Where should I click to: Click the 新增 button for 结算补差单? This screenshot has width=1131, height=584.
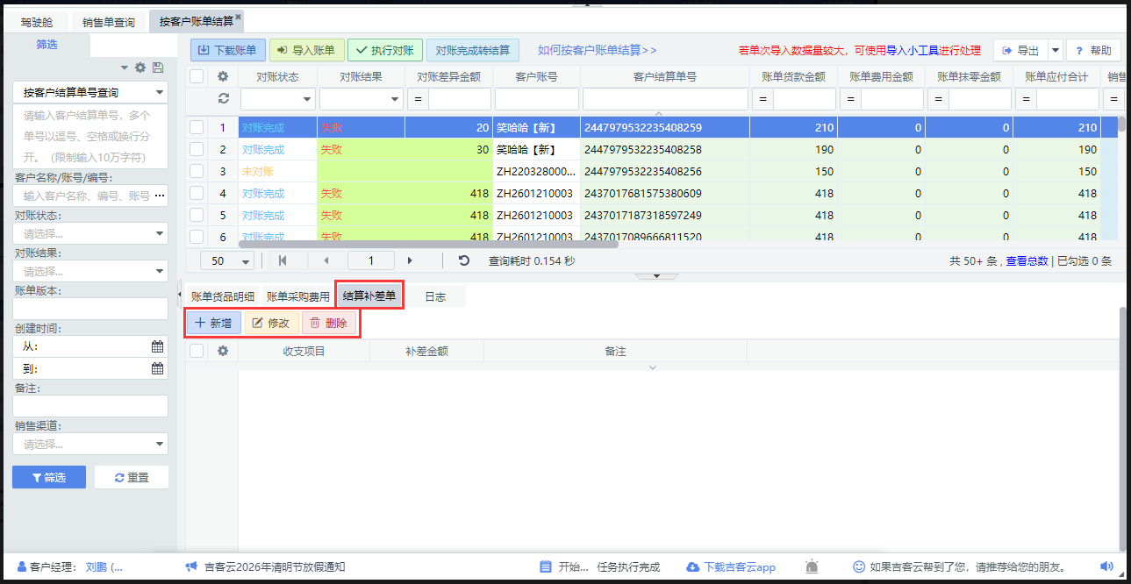[214, 323]
